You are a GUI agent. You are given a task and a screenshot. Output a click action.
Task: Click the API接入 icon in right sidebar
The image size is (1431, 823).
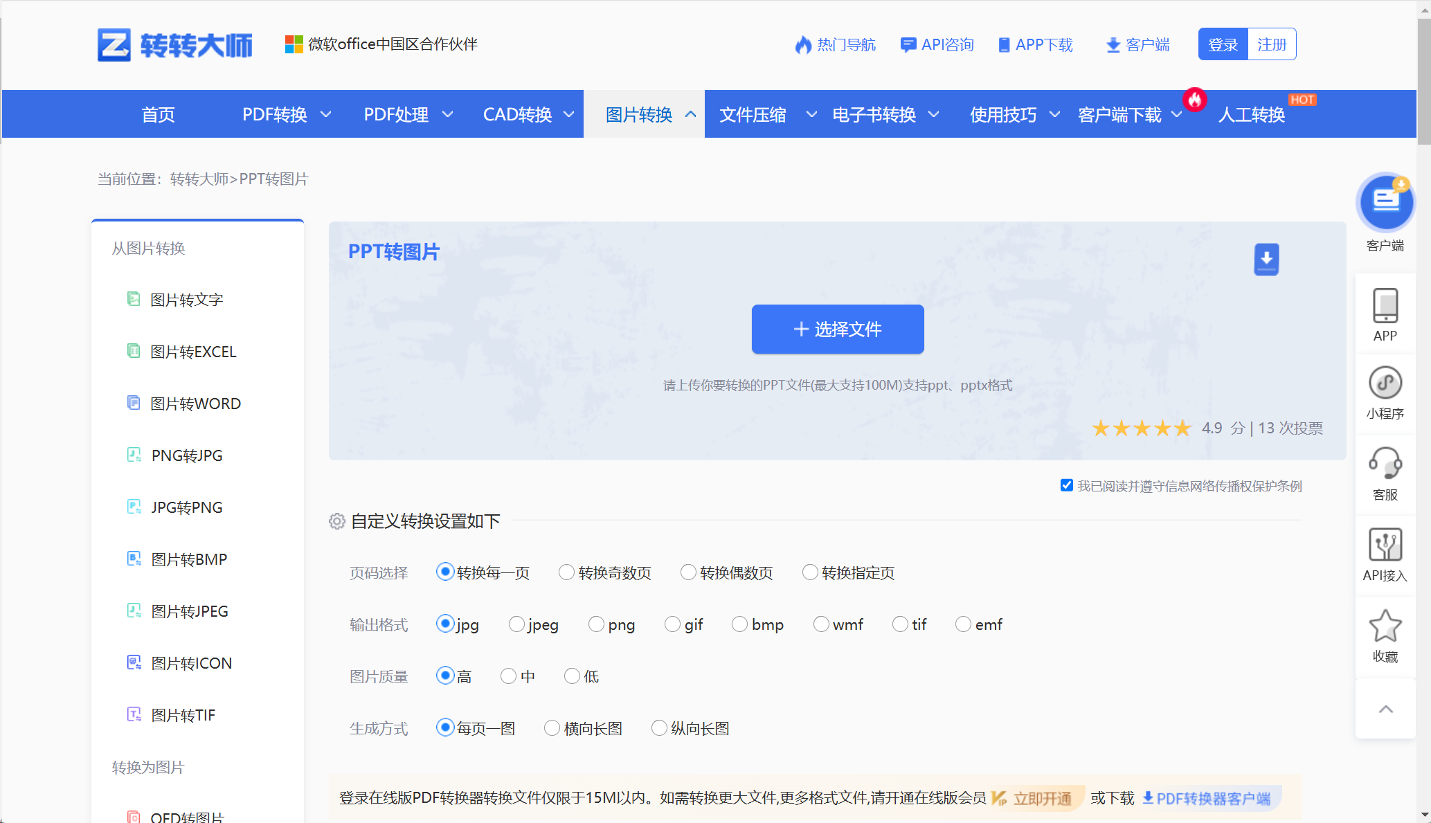point(1385,545)
